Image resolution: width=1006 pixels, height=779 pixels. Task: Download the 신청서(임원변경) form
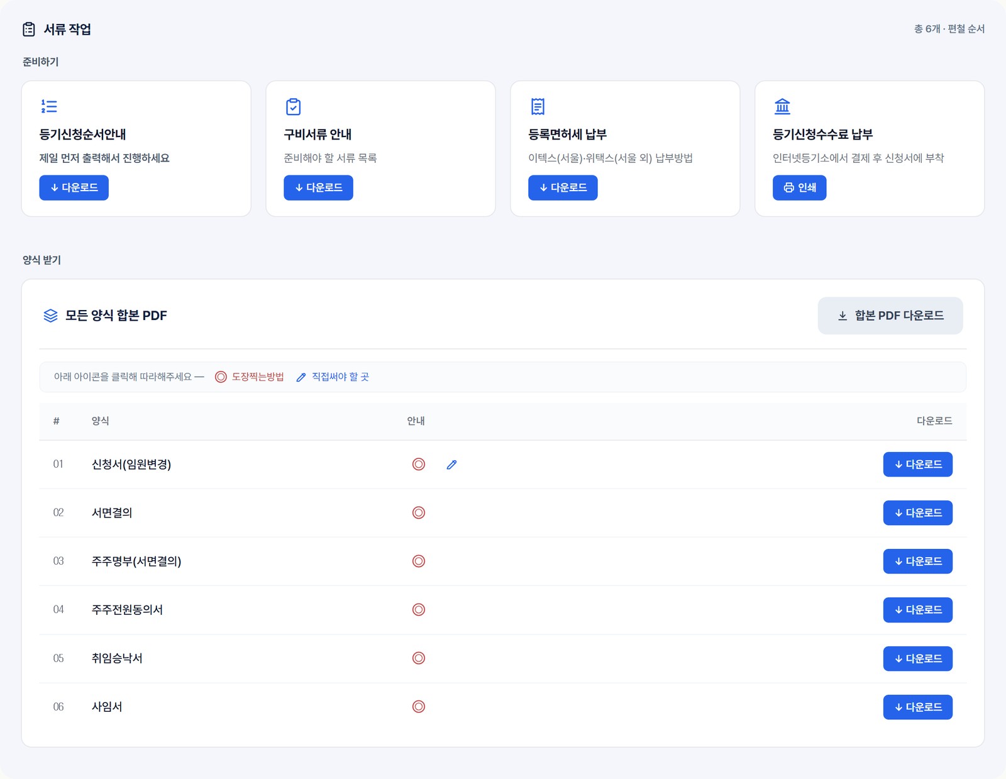(918, 464)
